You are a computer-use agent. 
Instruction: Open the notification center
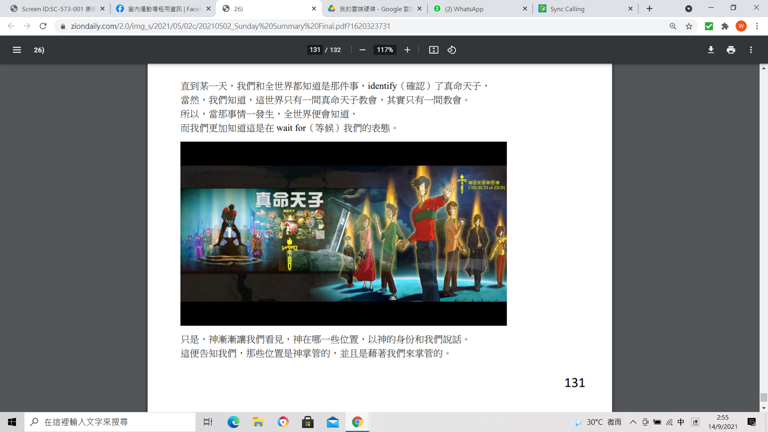click(x=752, y=422)
